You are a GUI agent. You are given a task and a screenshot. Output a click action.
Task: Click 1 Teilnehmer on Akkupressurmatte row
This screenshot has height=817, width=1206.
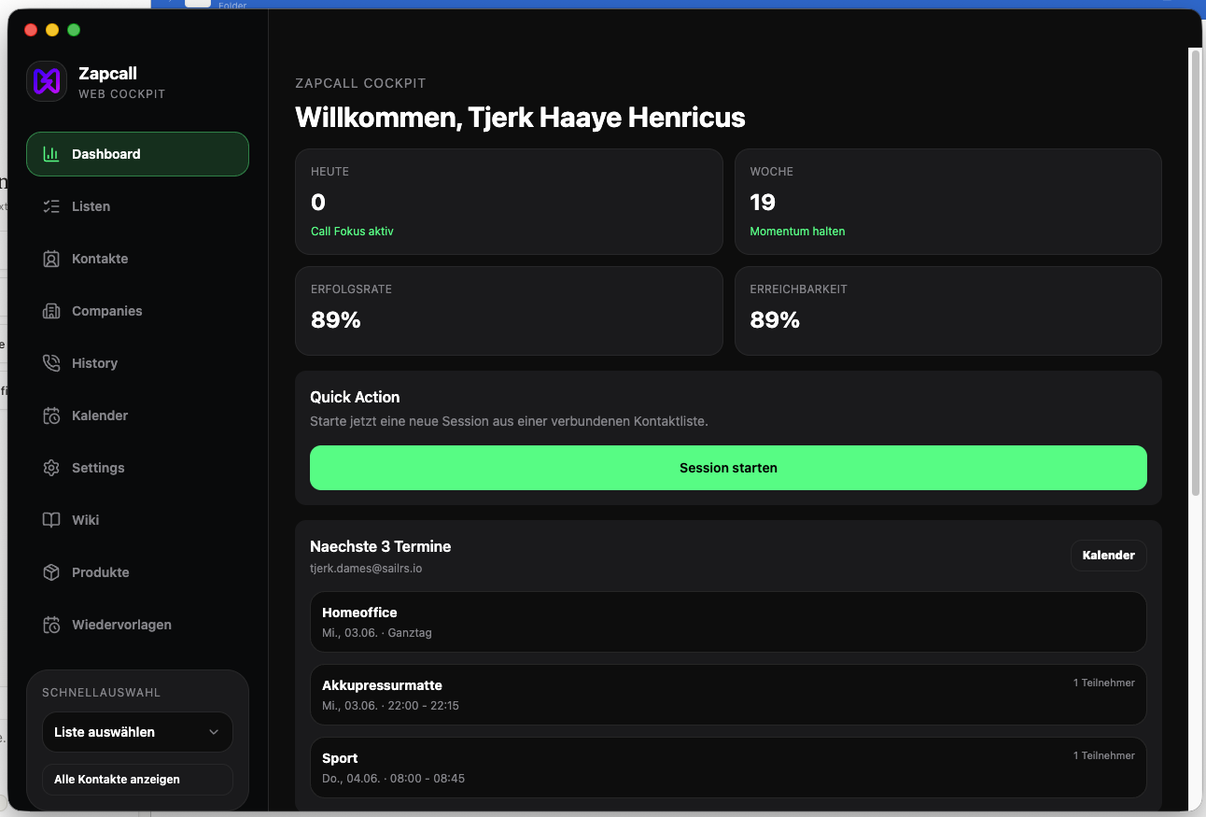1104,683
